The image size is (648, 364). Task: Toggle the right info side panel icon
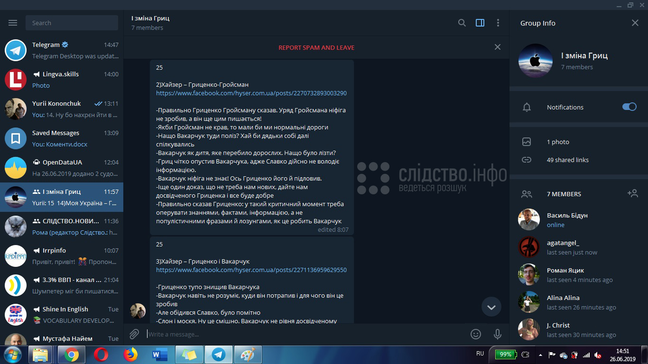point(480,23)
